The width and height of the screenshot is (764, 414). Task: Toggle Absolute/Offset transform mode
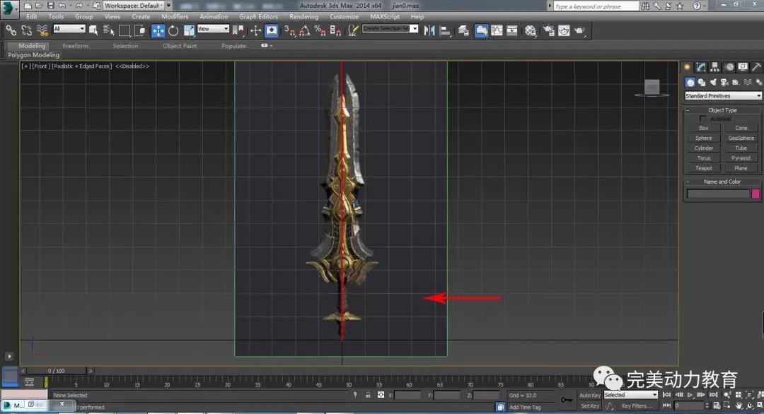click(x=381, y=395)
